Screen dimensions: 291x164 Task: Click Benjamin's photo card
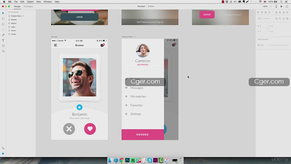pos(79,77)
